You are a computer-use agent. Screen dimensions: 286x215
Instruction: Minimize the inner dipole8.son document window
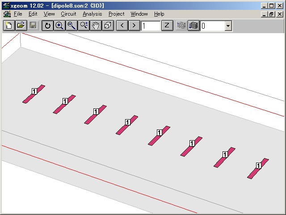264,14
